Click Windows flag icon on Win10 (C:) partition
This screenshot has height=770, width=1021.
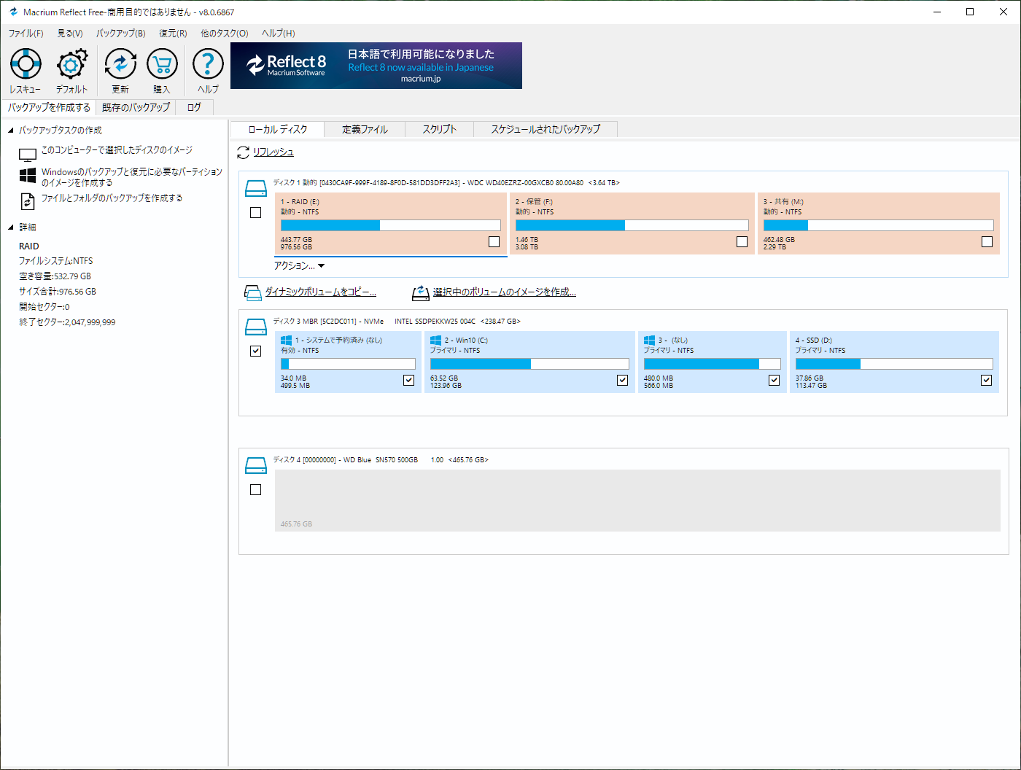435,340
